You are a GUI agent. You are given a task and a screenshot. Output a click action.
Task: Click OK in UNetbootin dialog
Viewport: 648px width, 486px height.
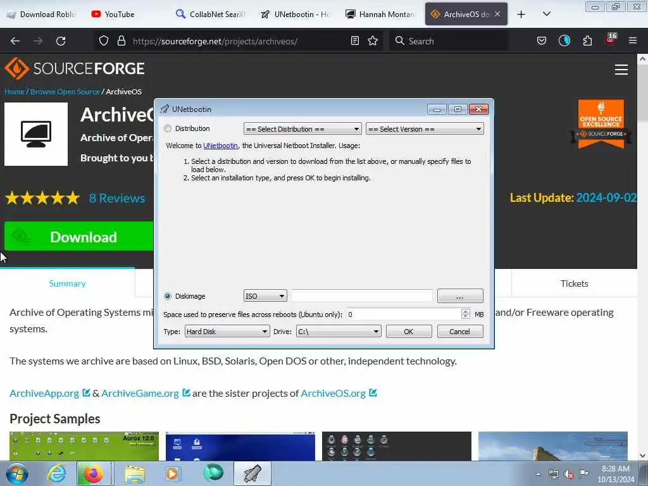point(409,332)
